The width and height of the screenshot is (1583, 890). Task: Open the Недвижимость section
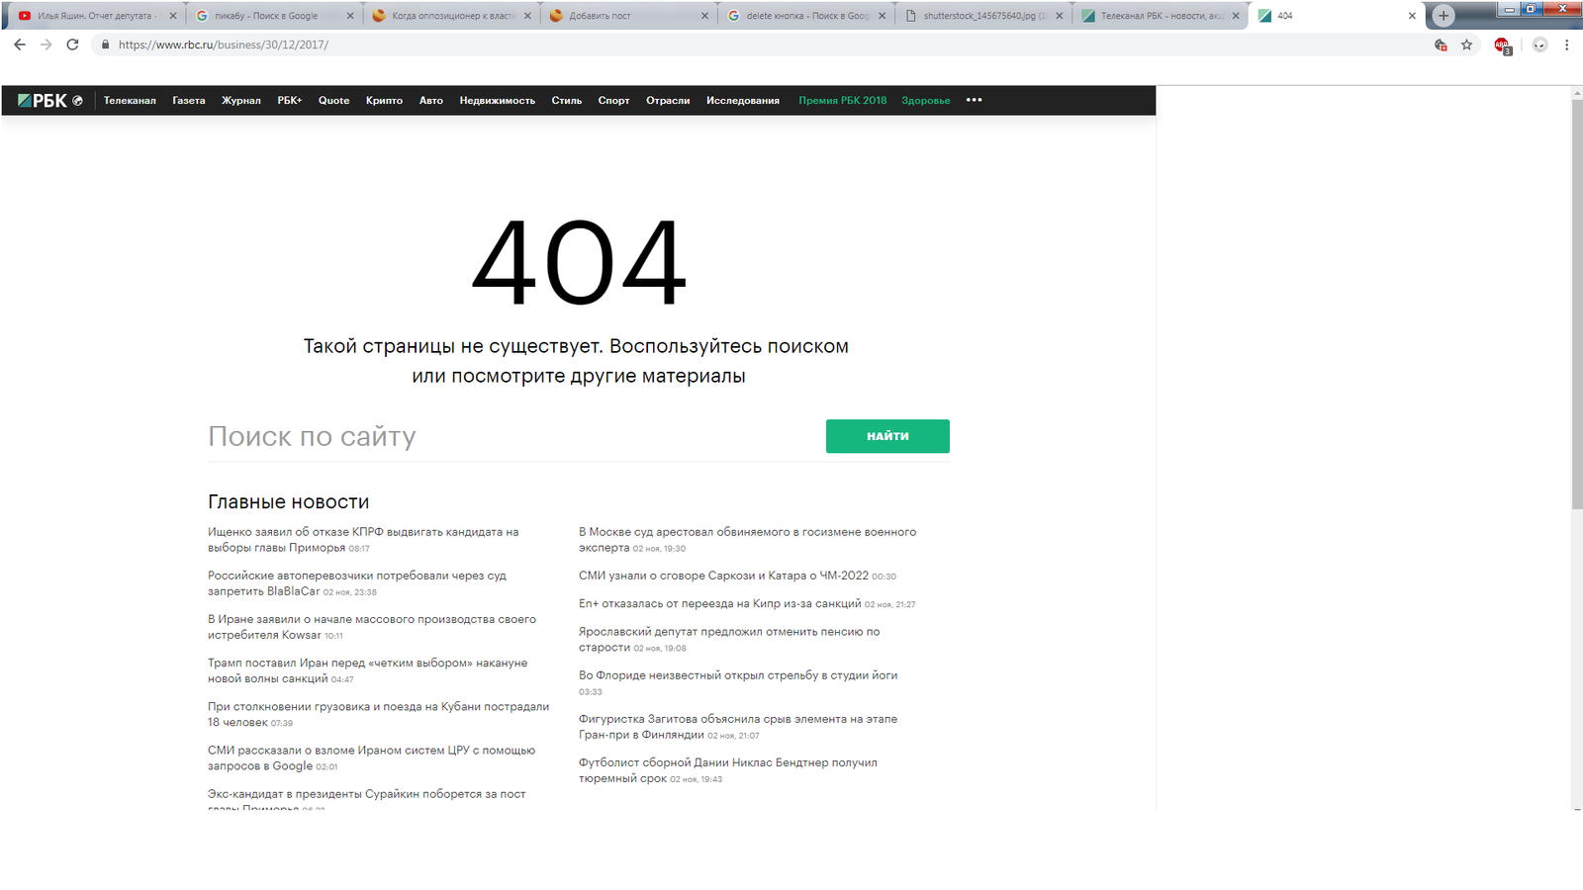coord(498,101)
